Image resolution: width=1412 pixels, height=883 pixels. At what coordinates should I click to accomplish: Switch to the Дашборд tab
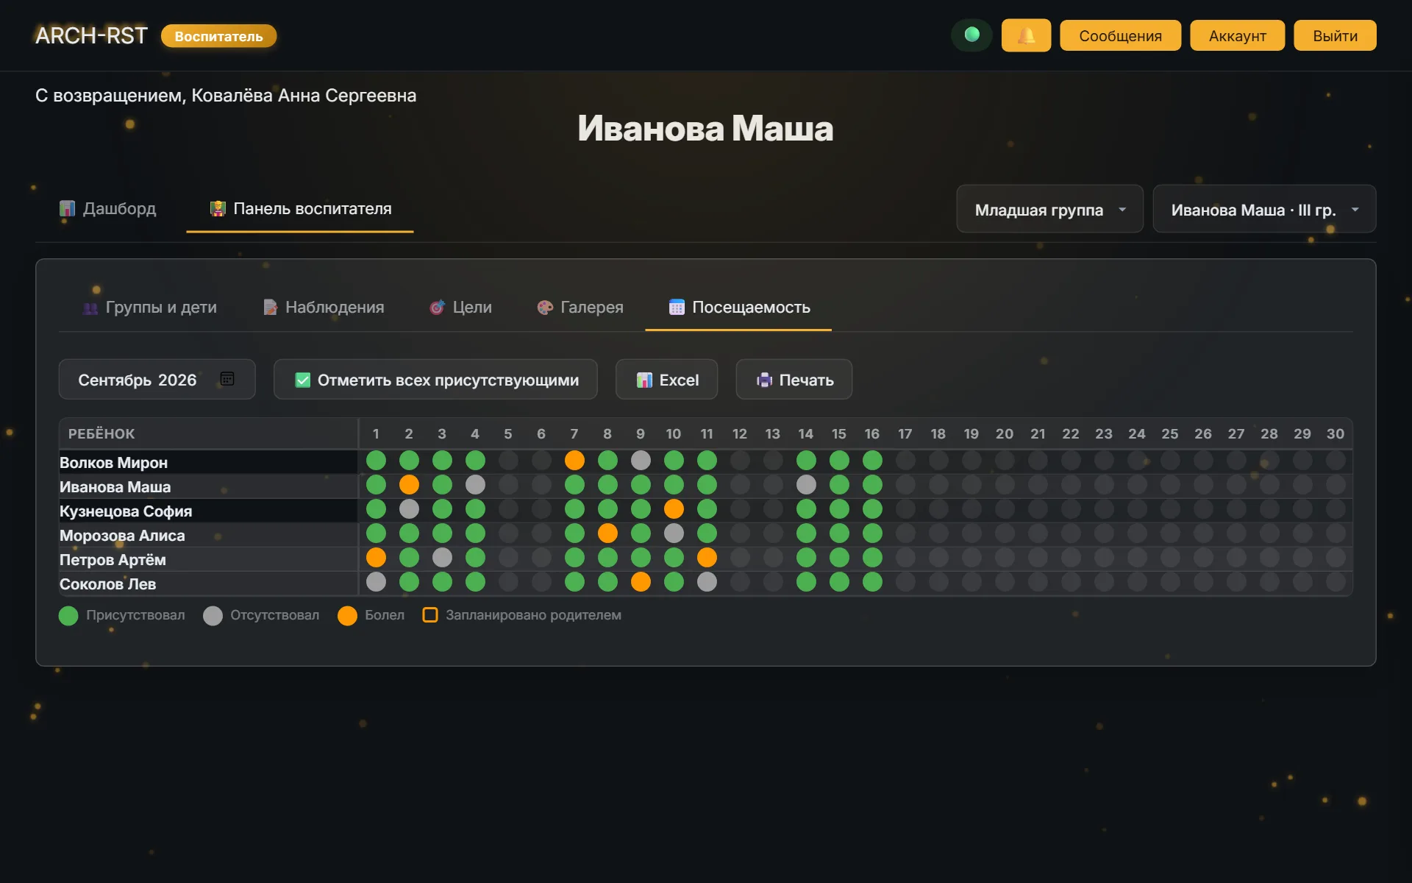[x=108, y=209]
